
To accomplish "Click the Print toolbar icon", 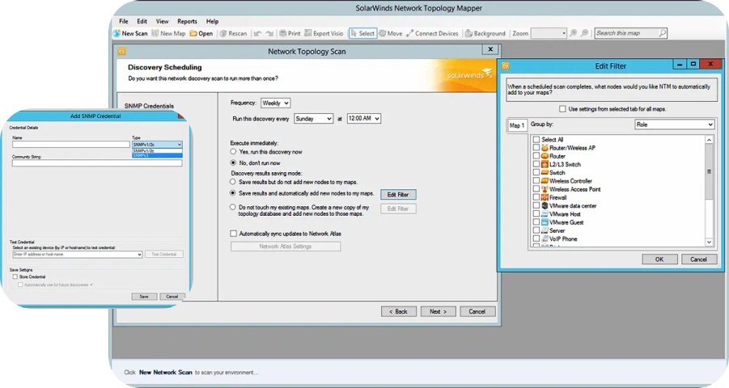I will point(282,33).
